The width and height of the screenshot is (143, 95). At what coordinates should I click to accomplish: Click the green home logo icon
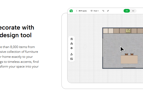[x=71, y=11]
